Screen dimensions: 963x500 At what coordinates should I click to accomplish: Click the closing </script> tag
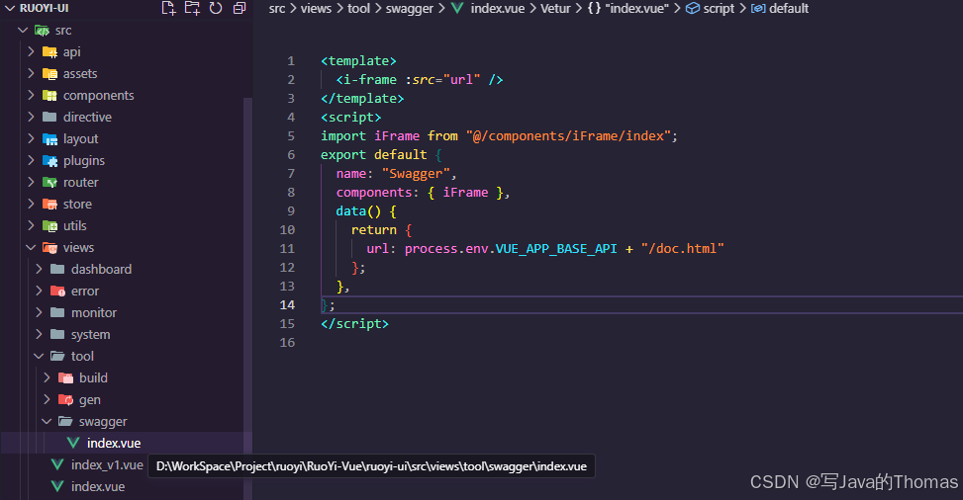[x=354, y=323]
